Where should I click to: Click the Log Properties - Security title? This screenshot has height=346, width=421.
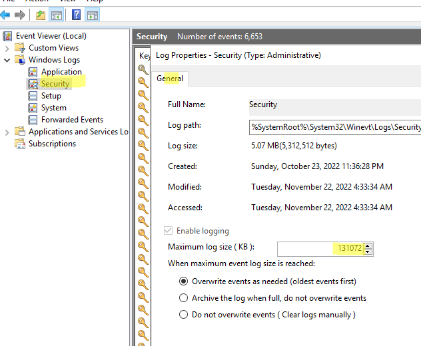238,55
